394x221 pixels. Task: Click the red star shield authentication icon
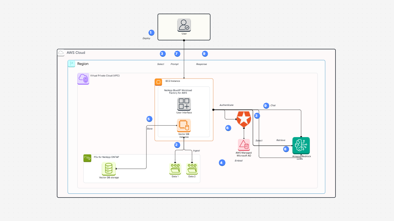click(244, 119)
